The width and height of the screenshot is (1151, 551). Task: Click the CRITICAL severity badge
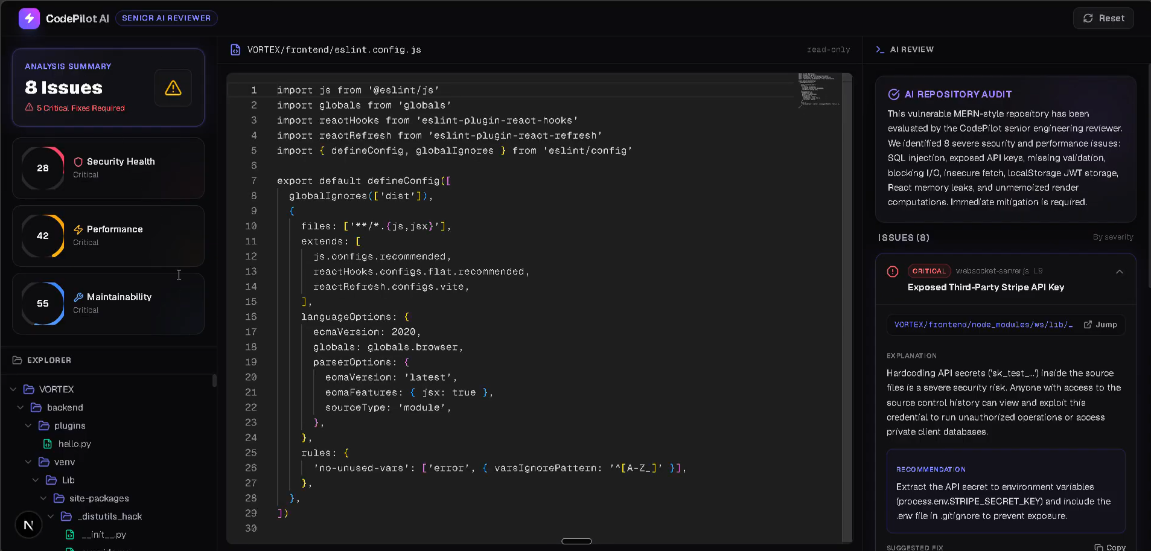(x=929, y=271)
